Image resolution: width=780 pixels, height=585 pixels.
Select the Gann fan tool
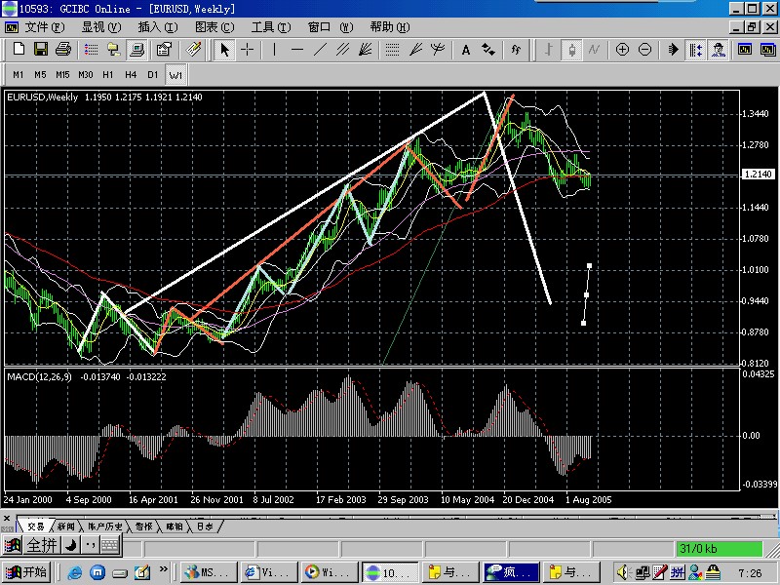pyautogui.click(x=415, y=50)
